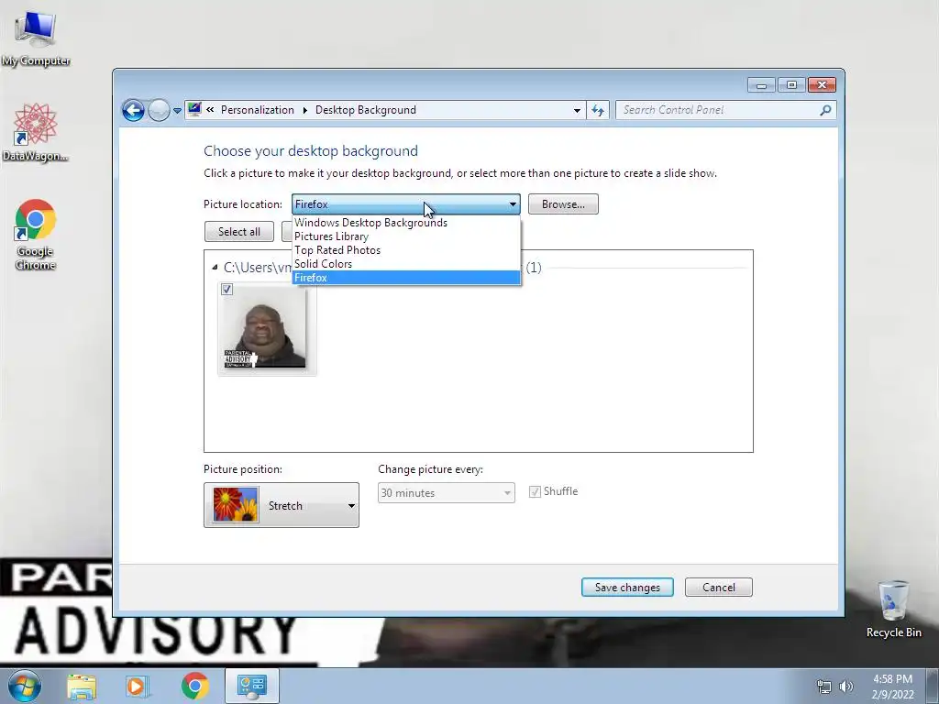Select Google Chrome desktop shortcut
Screen dimensions: 939x704
[36, 235]
